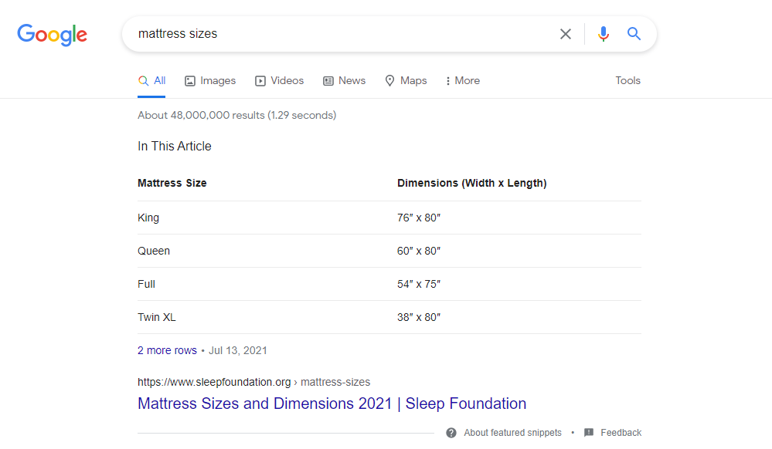Click the Maps tab pin icon
This screenshot has width=772, height=449.
(x=390, y=81)
